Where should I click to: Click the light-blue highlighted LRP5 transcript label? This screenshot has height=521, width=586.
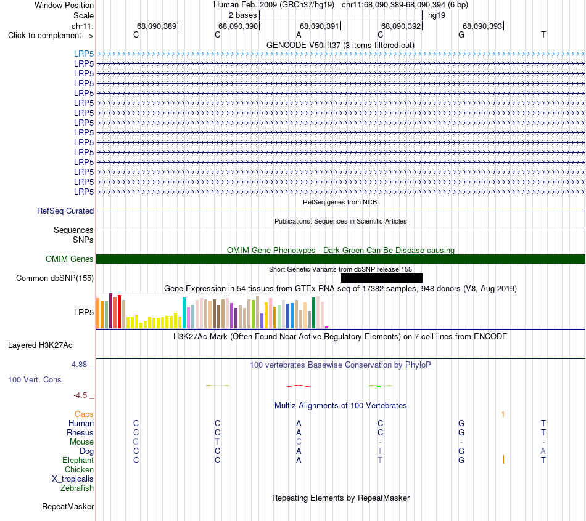coord(84,54)
